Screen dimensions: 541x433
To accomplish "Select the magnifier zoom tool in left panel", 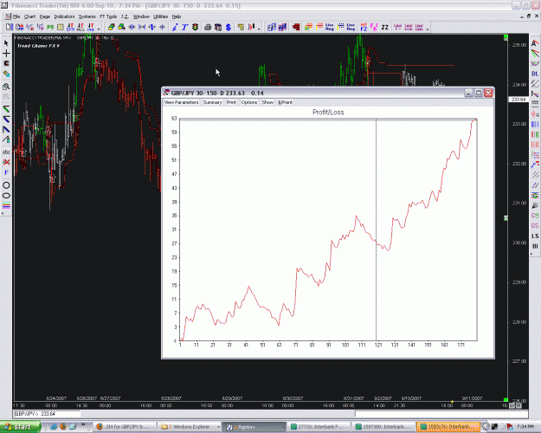I will click(6, 87).
